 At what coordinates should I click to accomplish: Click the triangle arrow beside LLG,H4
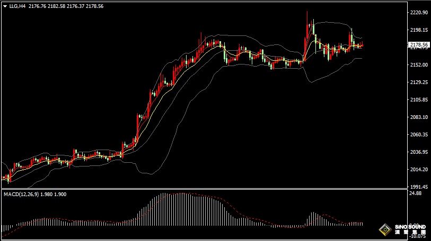(5, 6)
